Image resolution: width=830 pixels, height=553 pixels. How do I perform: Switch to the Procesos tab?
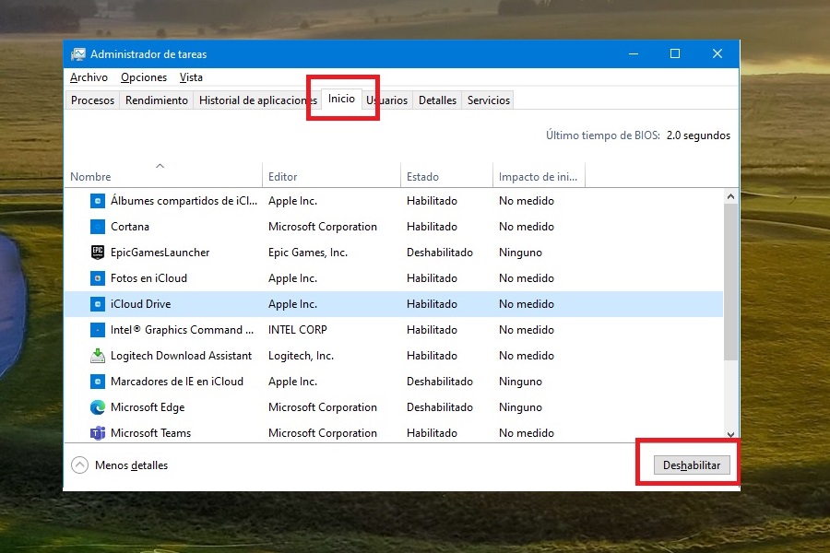(92, 100)
